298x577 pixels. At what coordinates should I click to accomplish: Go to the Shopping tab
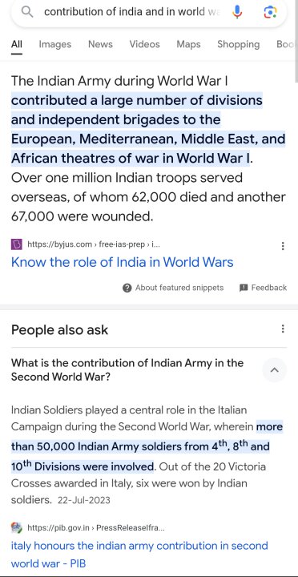tap(239, 45)
